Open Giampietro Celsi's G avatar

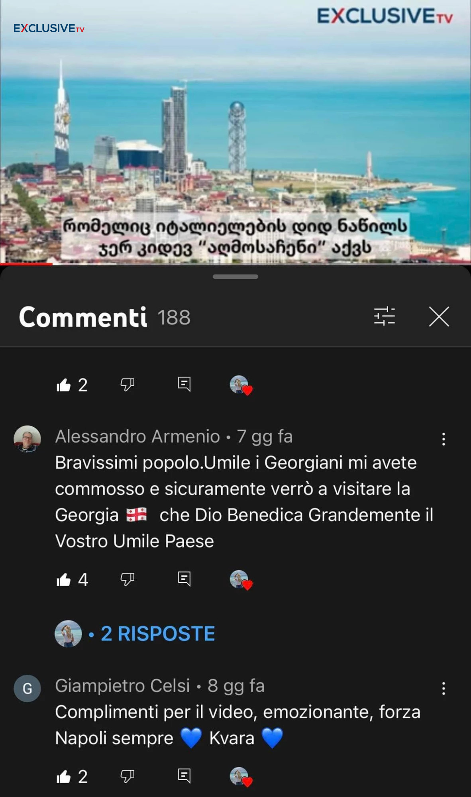pos(27,689)
